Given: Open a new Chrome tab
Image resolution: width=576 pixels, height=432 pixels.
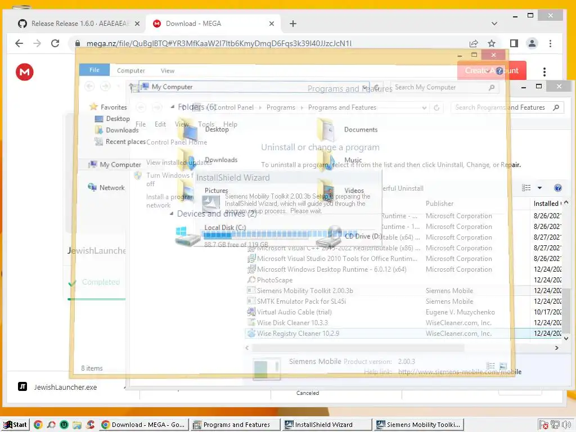Looking at the screenshot, I should point(292,24).
